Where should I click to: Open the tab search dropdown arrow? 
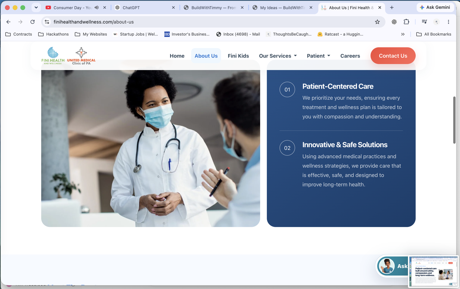(x=36, y=8)
